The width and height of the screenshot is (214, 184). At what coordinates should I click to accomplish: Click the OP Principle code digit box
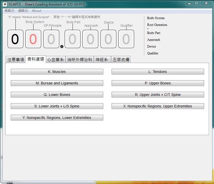[x=51, y=39]
